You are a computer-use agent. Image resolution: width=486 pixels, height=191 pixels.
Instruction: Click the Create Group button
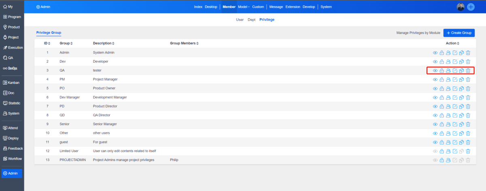point(459,33)
